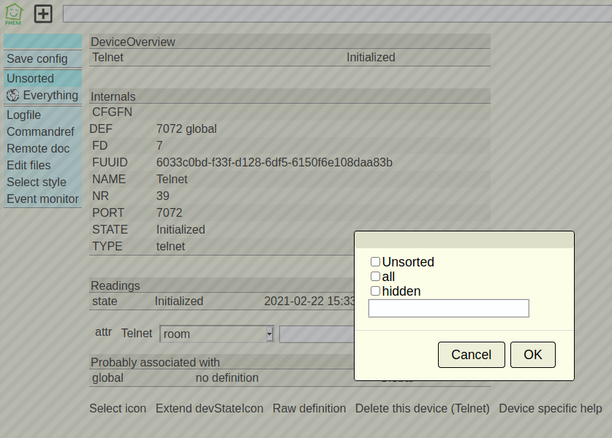This screenshot has height=438, width=612.
Task: Select the Unsorted room in sidebar
Action: (31, 78)
